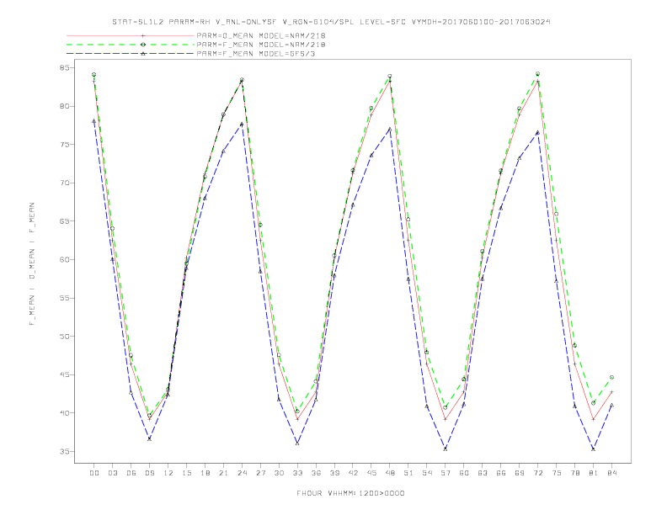Click x-axis tick label 03
Image resolution: width=667 pixels, height=515 pixels.
coord(113,473)
